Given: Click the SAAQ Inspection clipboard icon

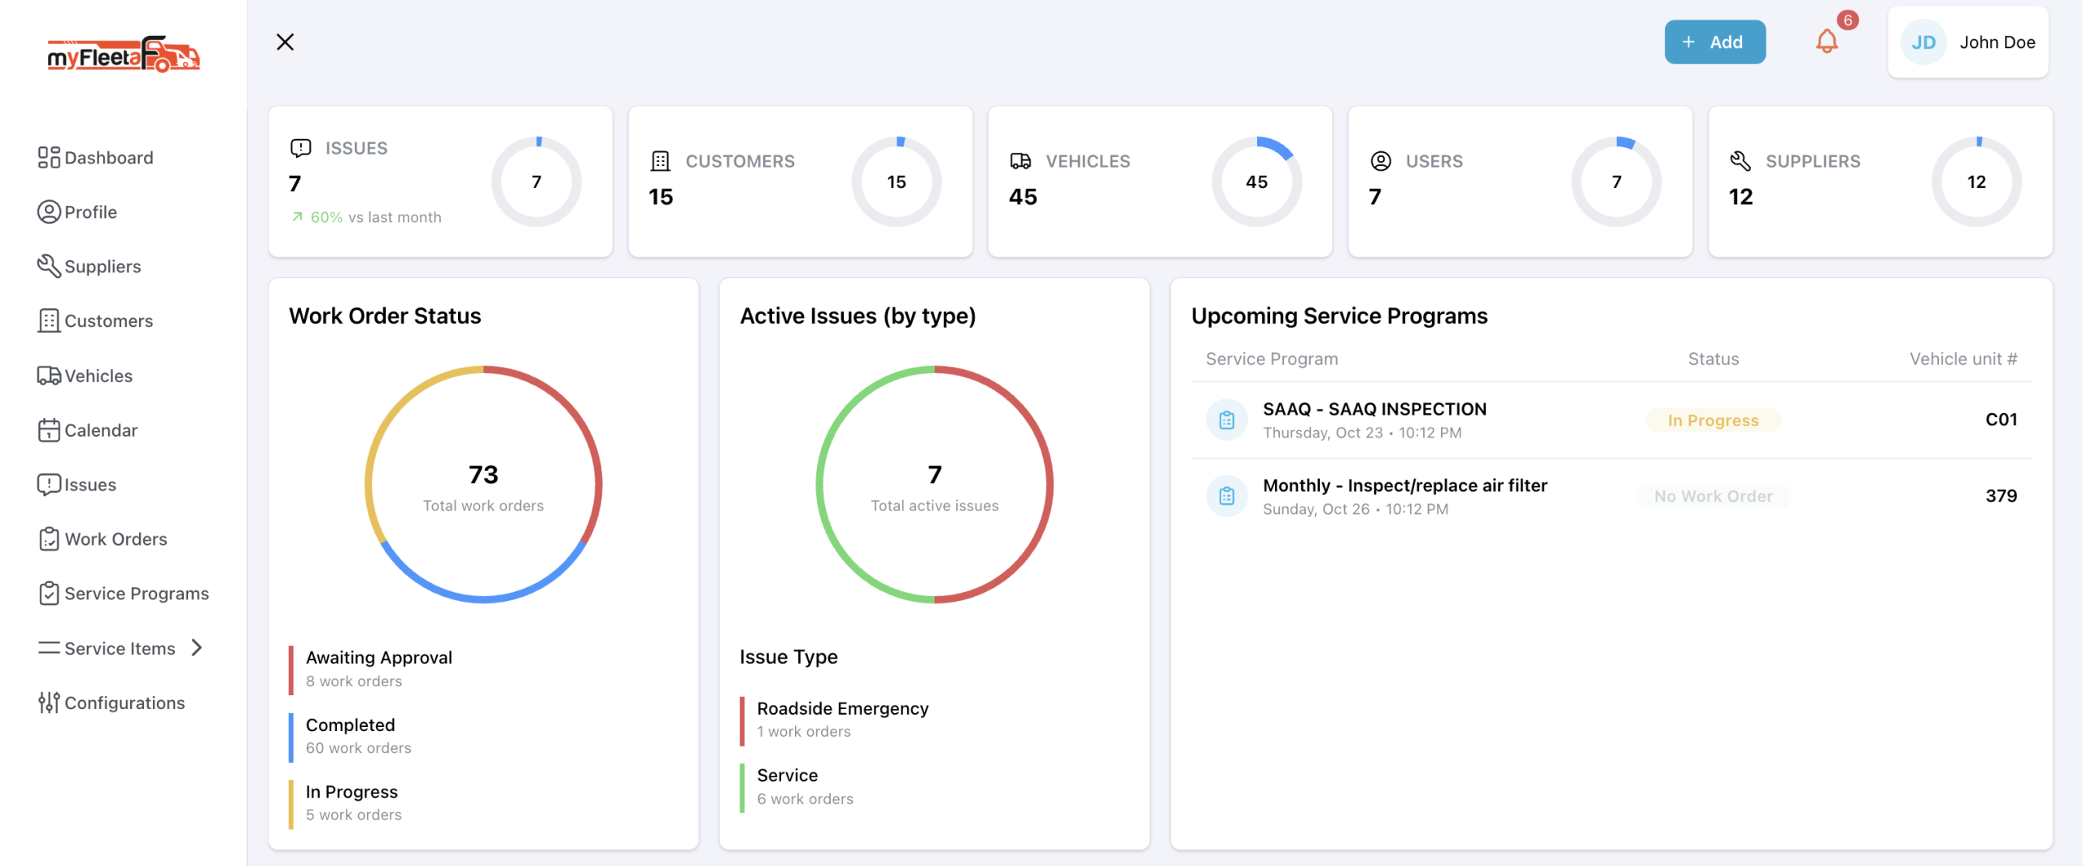Looking at the screenshot, I should coord(1227,420).
